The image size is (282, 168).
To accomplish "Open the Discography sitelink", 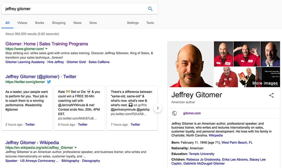I will coord(91,161).
